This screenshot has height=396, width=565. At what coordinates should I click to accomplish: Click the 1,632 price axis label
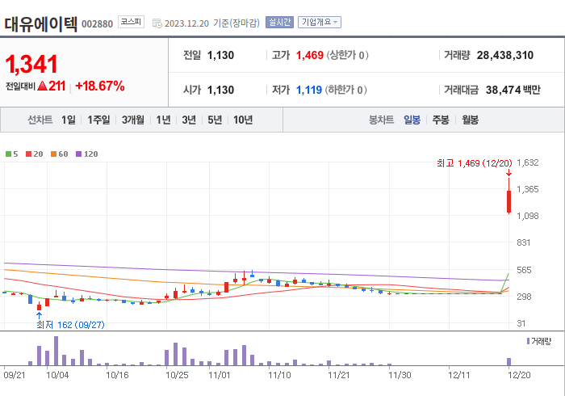[x=528, y=162]
